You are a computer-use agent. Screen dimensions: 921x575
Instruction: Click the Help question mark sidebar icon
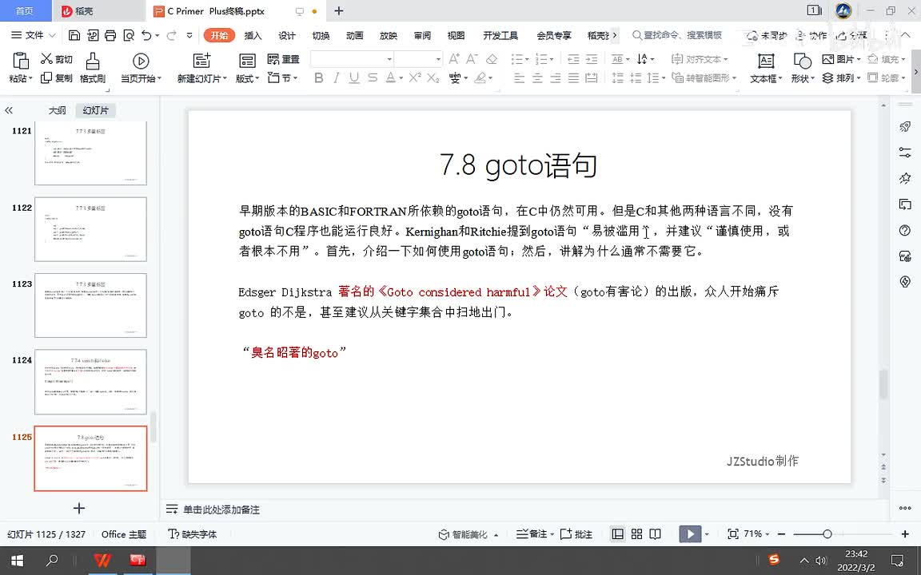pos(905,230)
